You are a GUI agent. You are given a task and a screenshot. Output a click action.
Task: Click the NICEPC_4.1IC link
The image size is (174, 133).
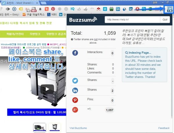click(58, 44)
